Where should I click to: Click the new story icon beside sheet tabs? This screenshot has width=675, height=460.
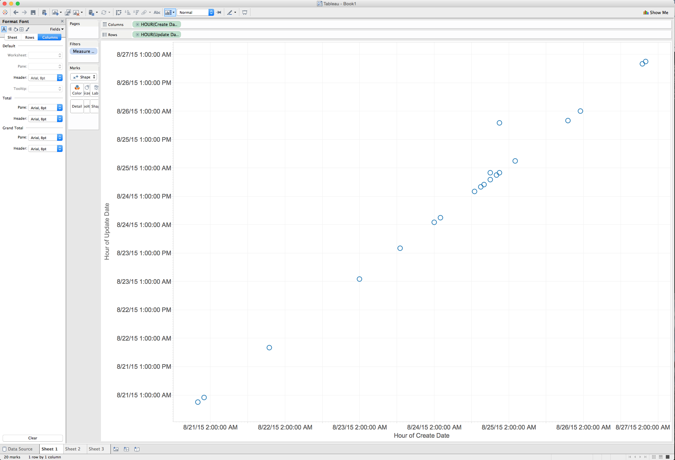click(137, 449)
